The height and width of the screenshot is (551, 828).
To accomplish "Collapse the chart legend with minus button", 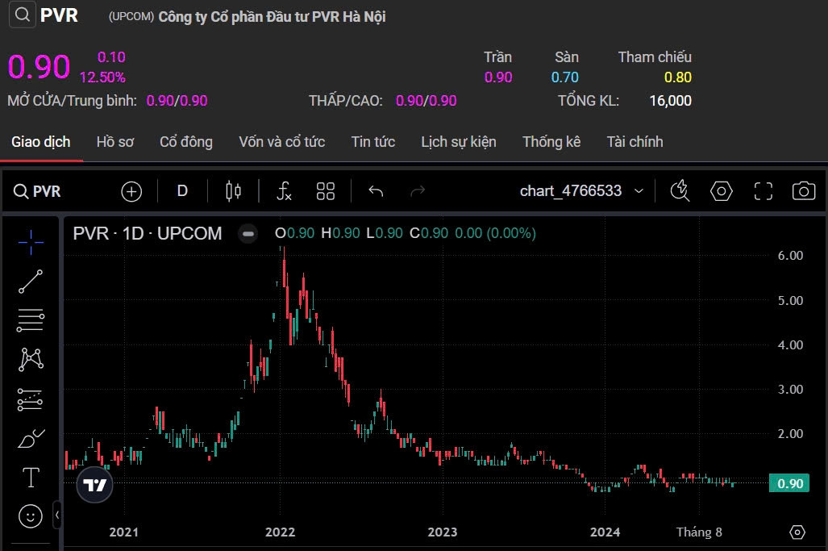I will click(x=248, y=233).
